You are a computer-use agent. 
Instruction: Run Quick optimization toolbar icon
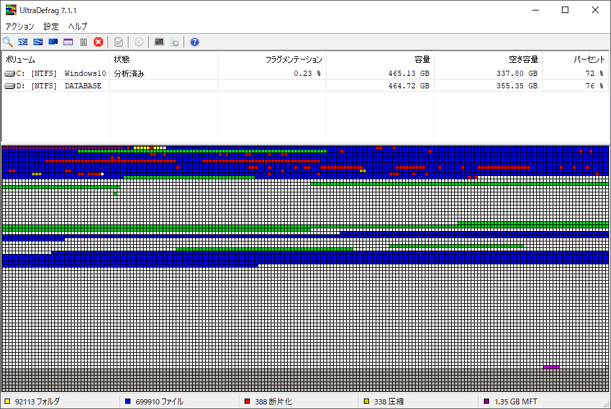pos(38,42)
